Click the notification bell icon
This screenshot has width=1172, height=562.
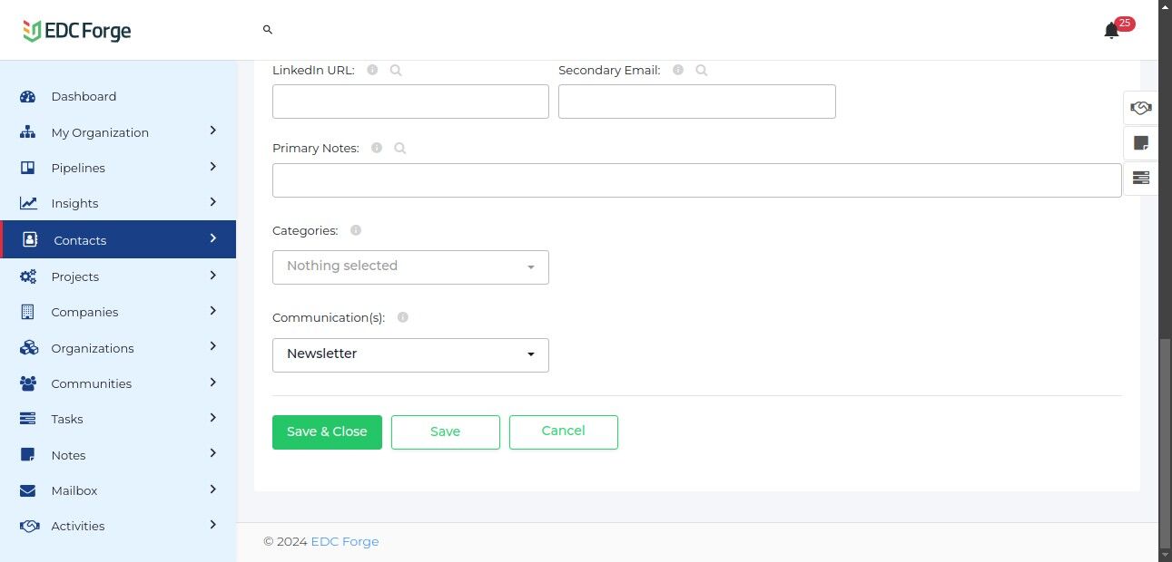click(x=1111, y=32)
